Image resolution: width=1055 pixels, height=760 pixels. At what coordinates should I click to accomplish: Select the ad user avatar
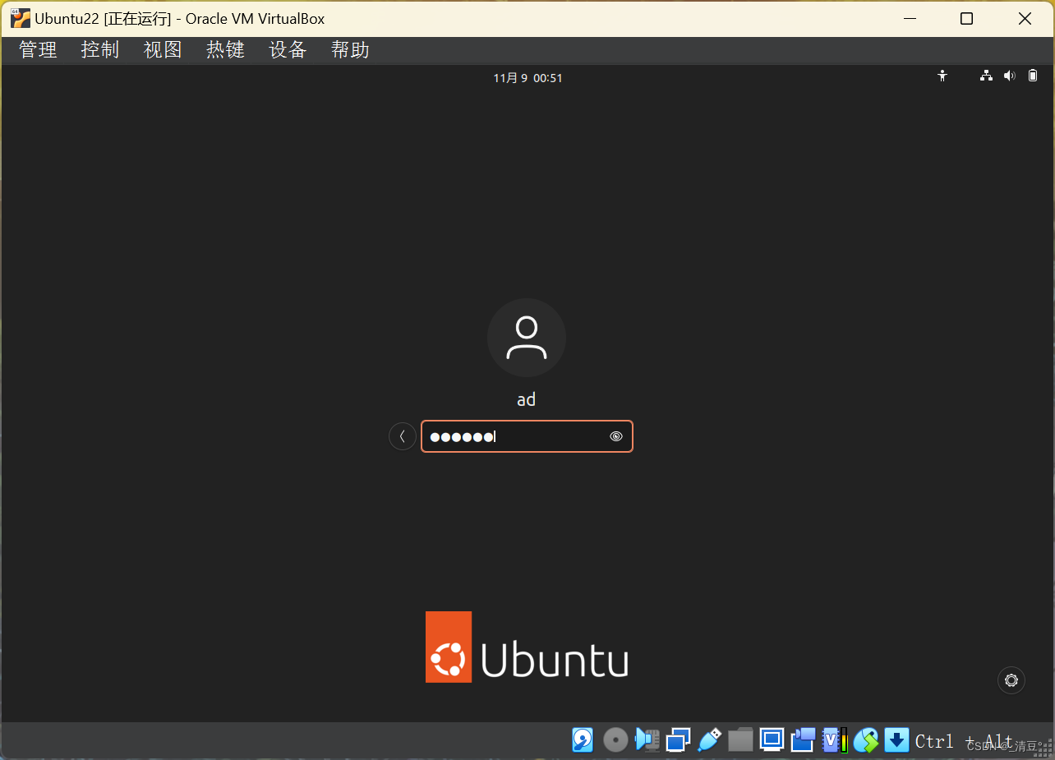[x=527, y=338]
